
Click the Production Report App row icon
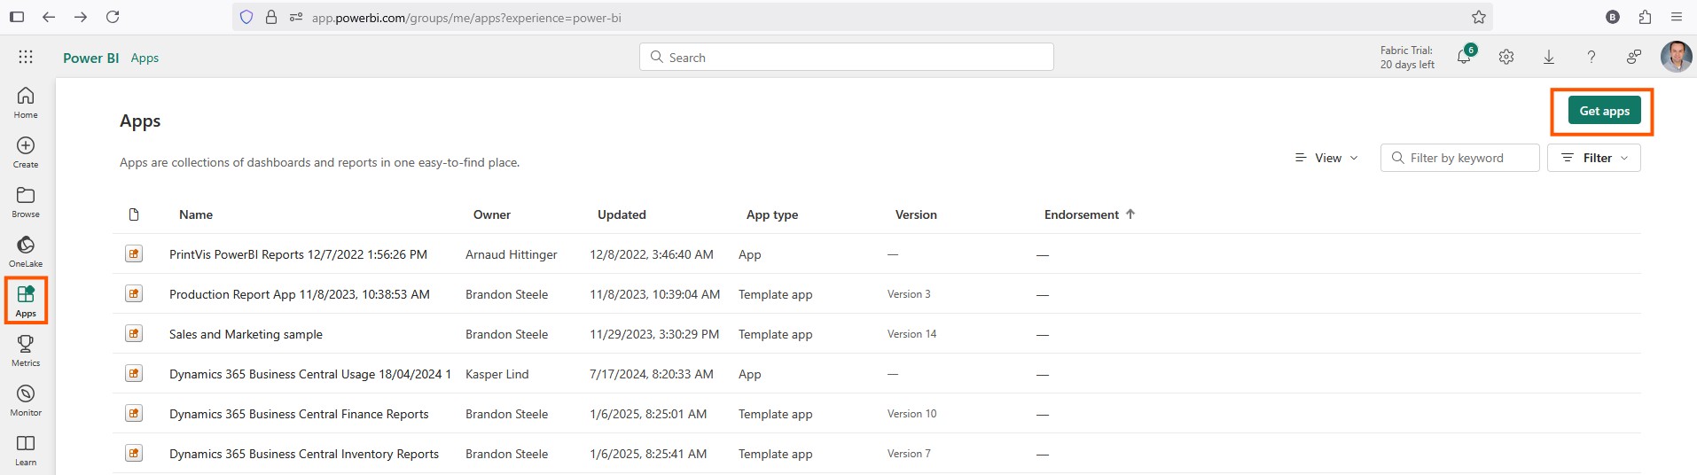(134, 293)
